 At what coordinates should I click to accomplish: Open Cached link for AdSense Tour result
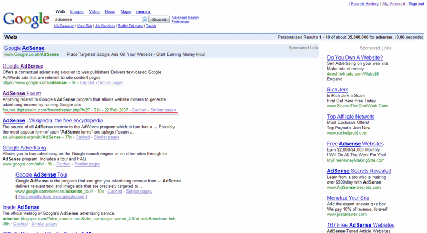pyautogui.click(x=115, y=191)
